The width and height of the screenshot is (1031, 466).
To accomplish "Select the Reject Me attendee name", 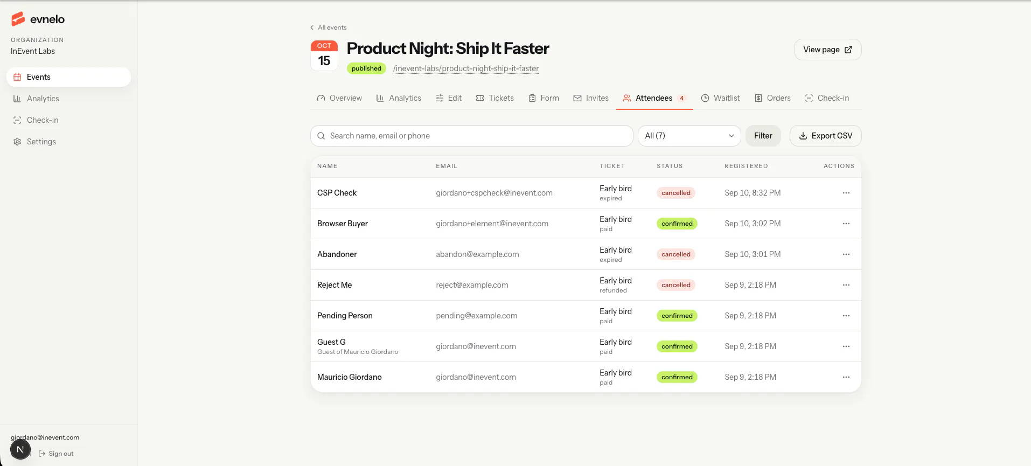I will pyautogui.click(x=335, y=285).
